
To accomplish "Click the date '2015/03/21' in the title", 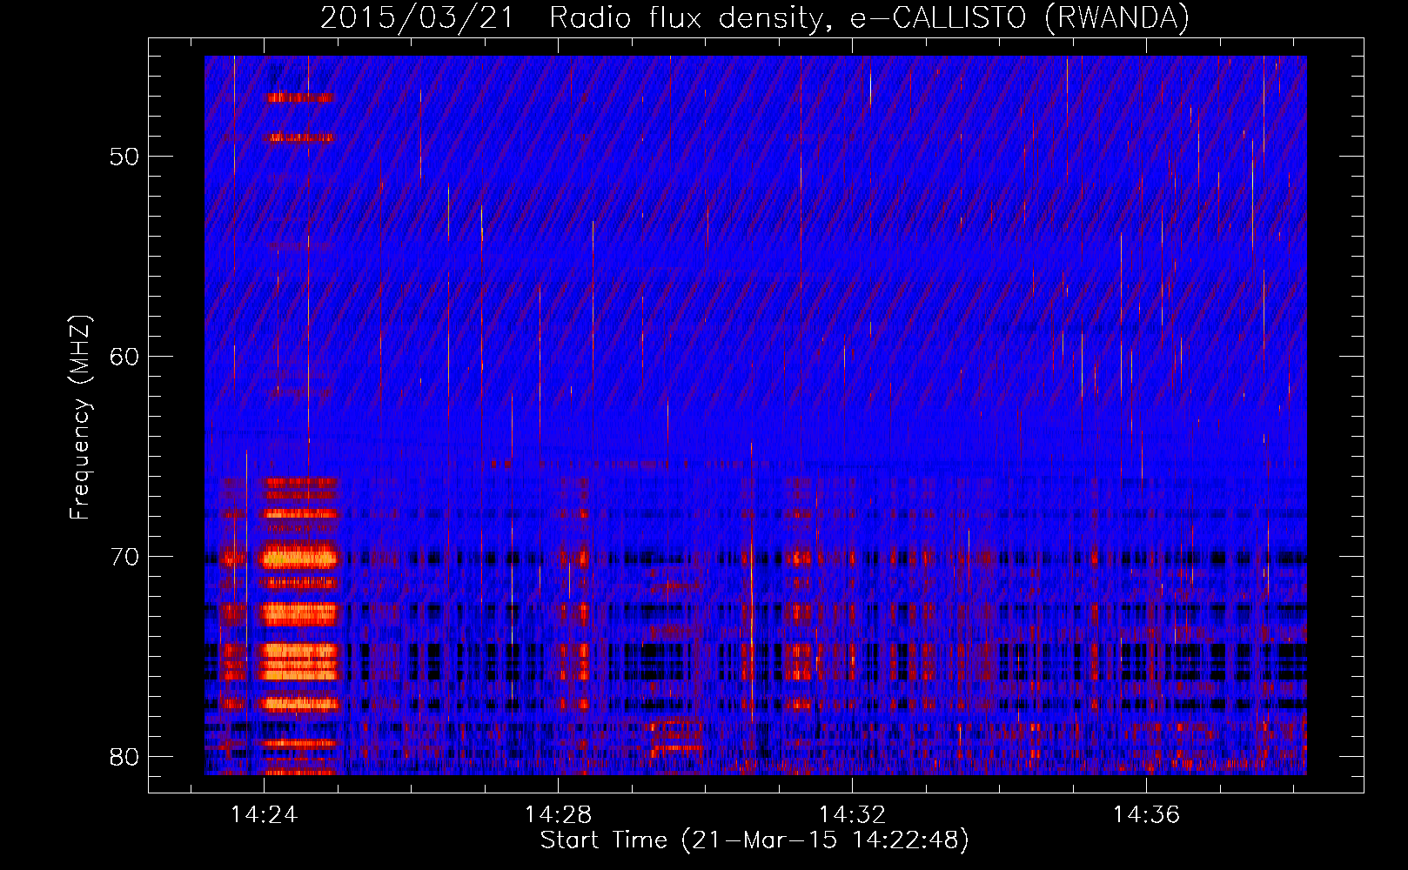I will (x=418, y=17).
